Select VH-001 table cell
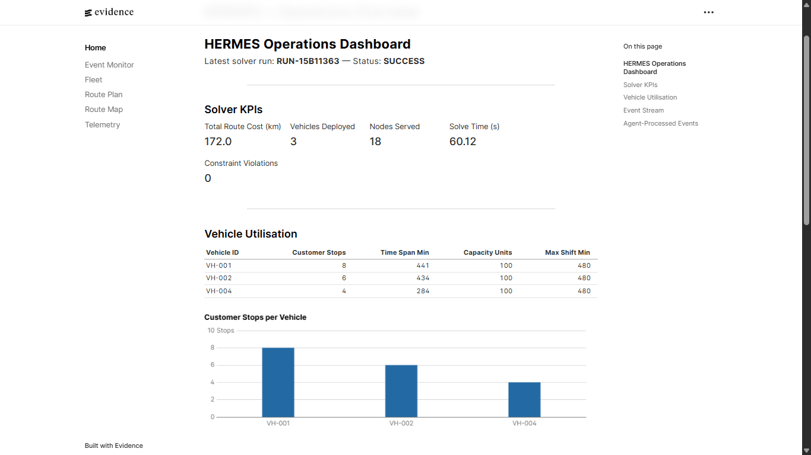811x455 pixels. [219, 265]
